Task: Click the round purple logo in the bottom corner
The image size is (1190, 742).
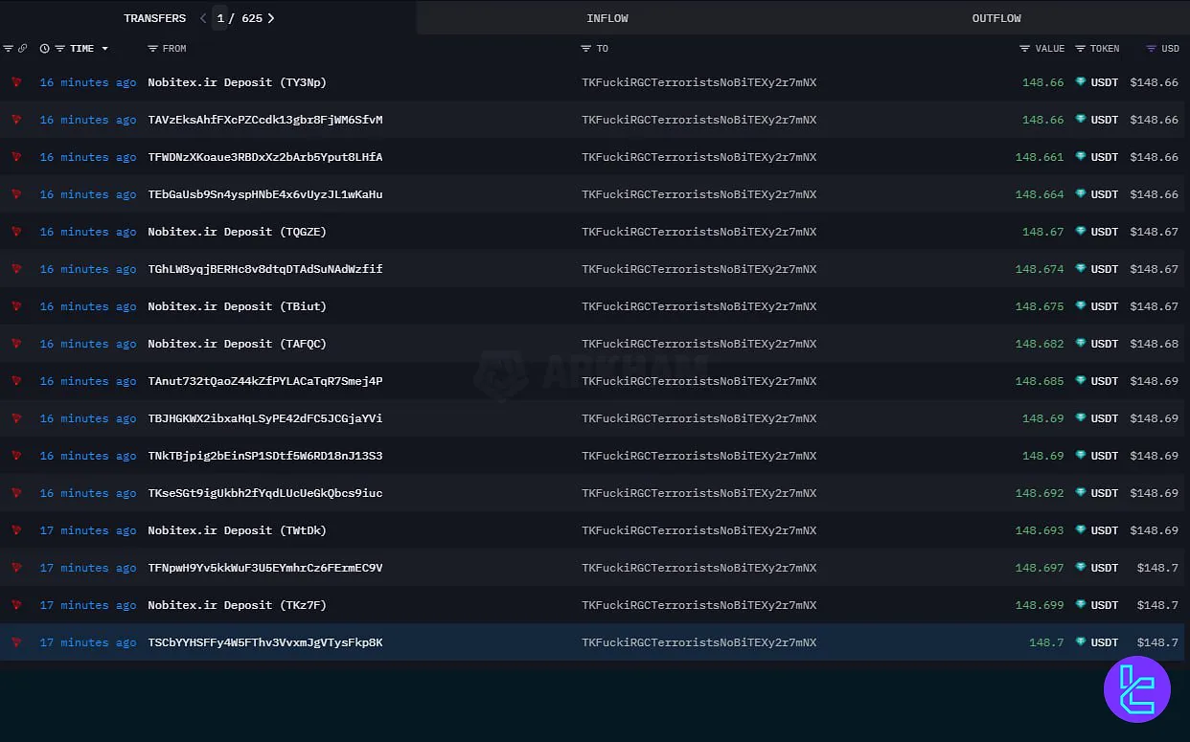Action: [1137, 689]
